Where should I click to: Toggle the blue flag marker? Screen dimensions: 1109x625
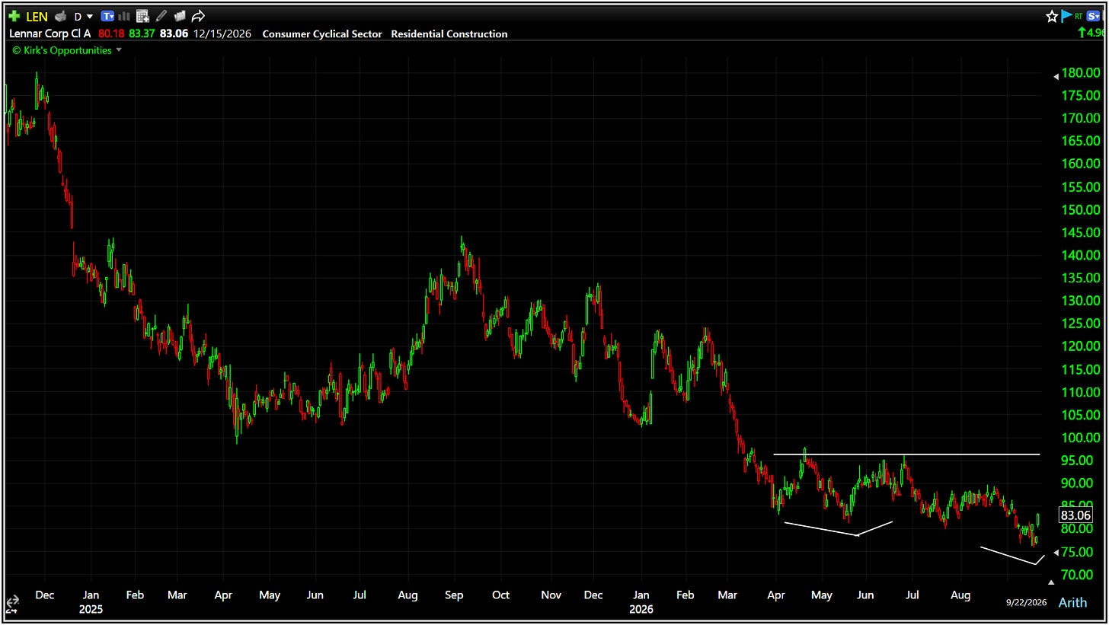(x=1066, y=16)
